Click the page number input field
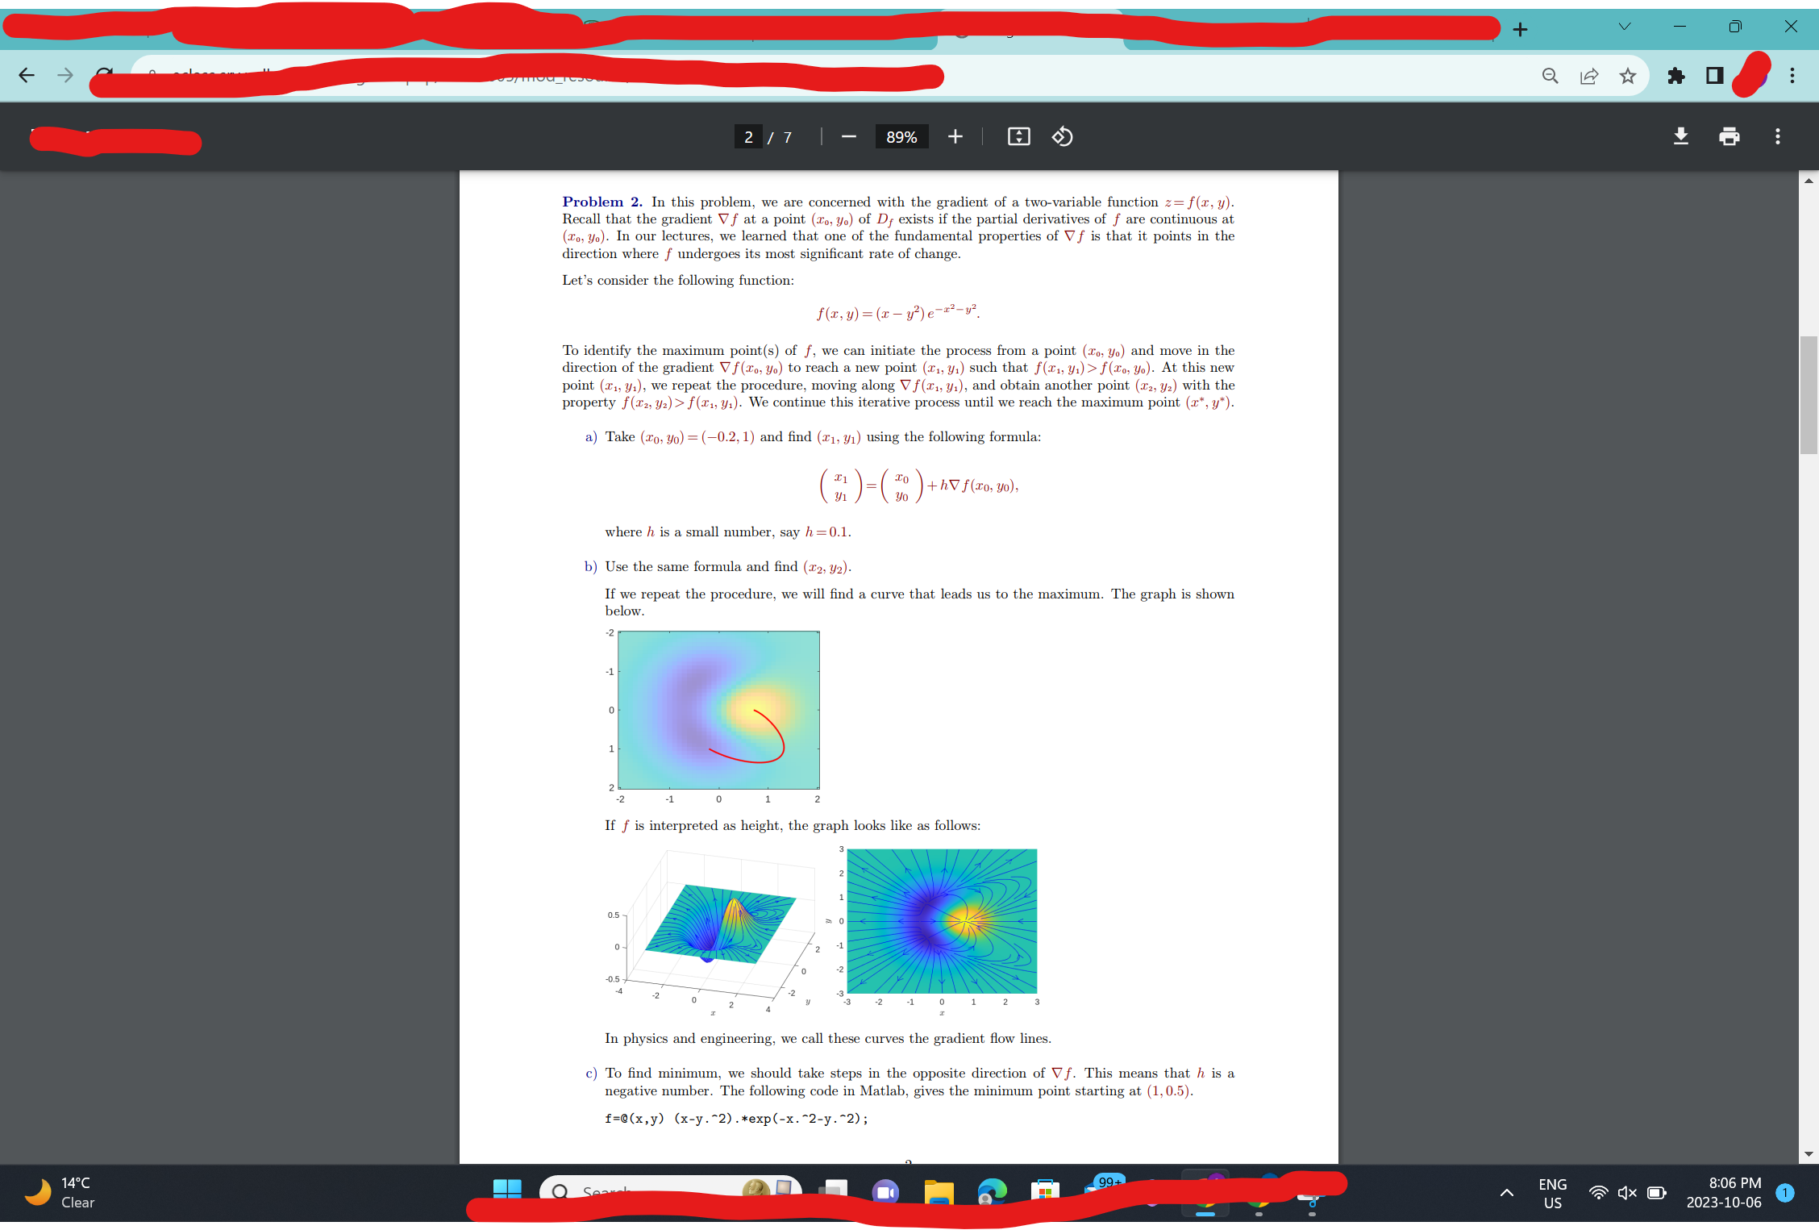The height and width of the screenshot is (1230, 1819). 748,136
